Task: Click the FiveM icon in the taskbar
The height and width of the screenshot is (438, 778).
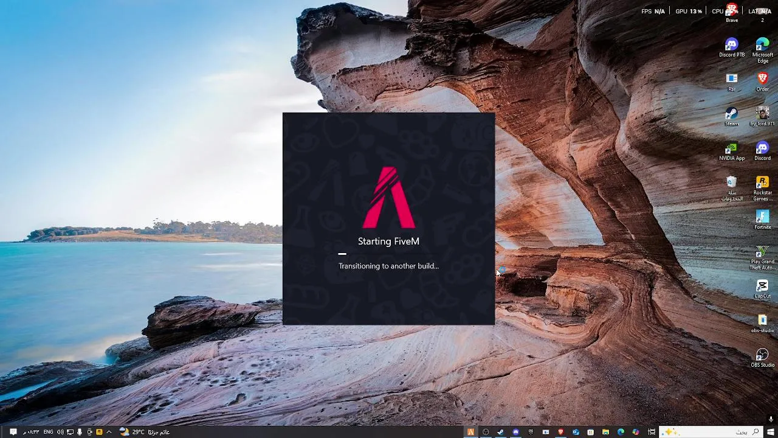Action: point(470,432)
